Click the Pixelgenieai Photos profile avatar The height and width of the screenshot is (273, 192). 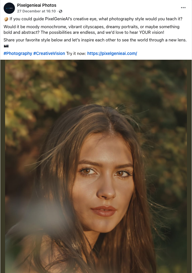[9, 8]
